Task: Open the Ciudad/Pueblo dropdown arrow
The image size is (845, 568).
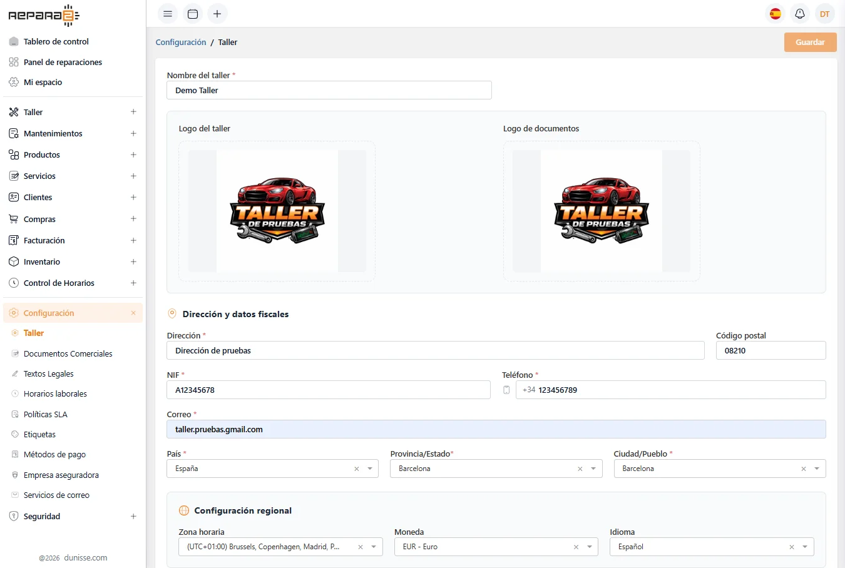Action: pyautogui.click(x=817, y=469)
